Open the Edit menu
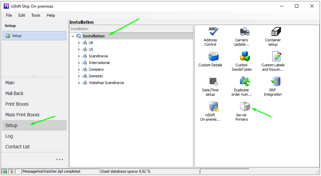This screenshot has width=321, height=176. (x=22, y=15)
